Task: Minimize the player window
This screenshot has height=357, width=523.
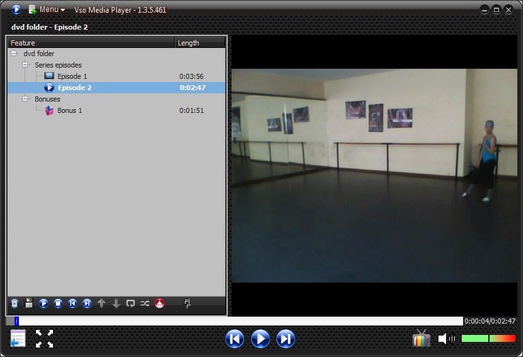Action: [485, 10]
